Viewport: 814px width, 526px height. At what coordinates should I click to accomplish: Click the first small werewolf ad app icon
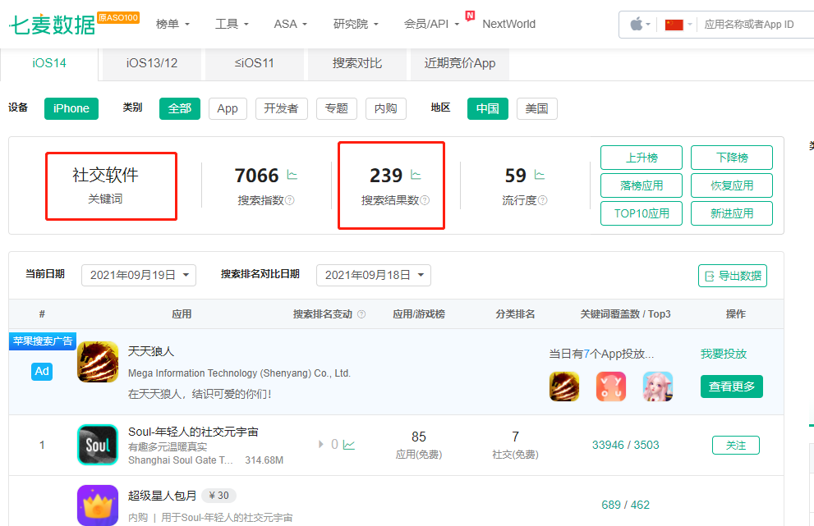(564, 386)
